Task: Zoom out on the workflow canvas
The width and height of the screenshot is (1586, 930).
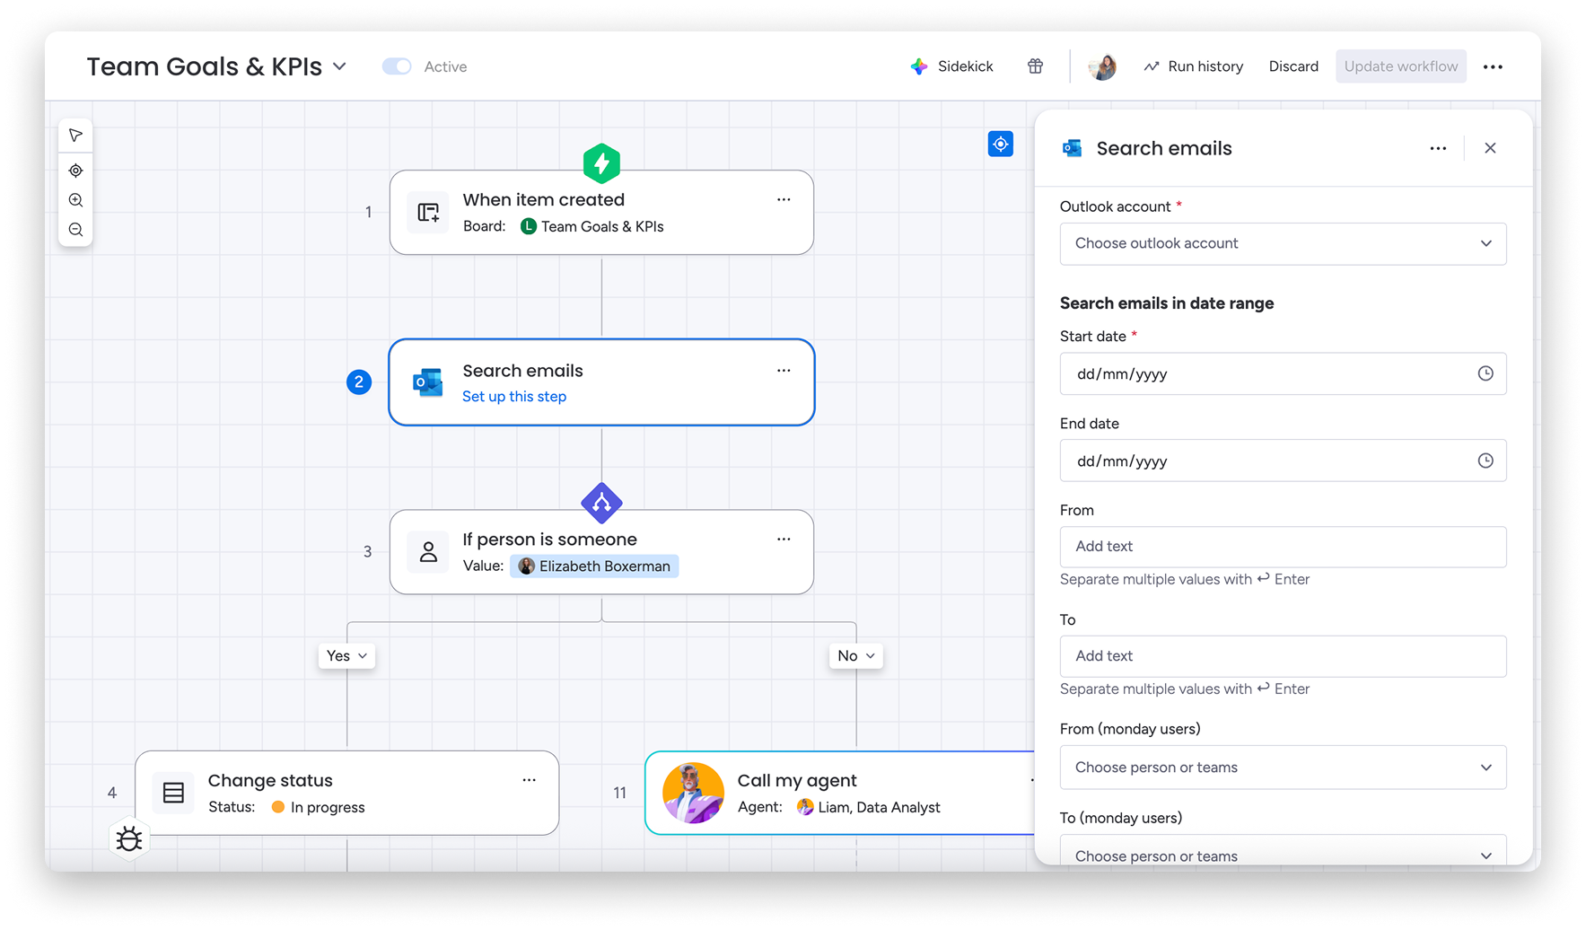Action: (x=75, y=230)
